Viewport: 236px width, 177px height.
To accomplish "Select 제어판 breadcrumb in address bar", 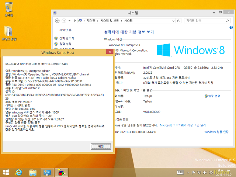I will tap(91, 21).
